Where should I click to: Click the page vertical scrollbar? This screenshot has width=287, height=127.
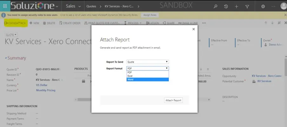pos(285,67)
